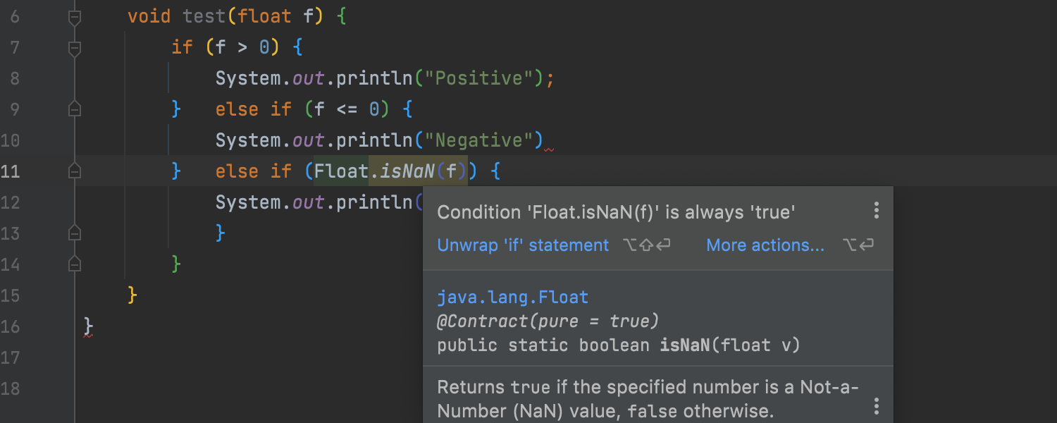
Task: Click the red error squiggle after "Negative")
Action: 549,149
